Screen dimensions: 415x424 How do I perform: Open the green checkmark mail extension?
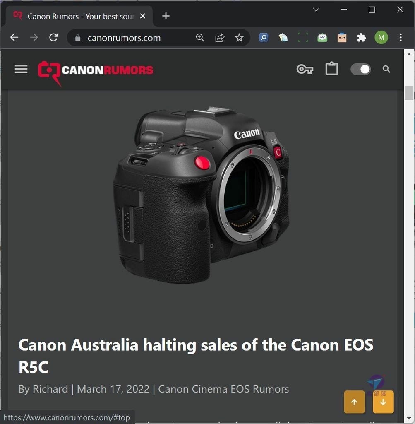(322, 37)
